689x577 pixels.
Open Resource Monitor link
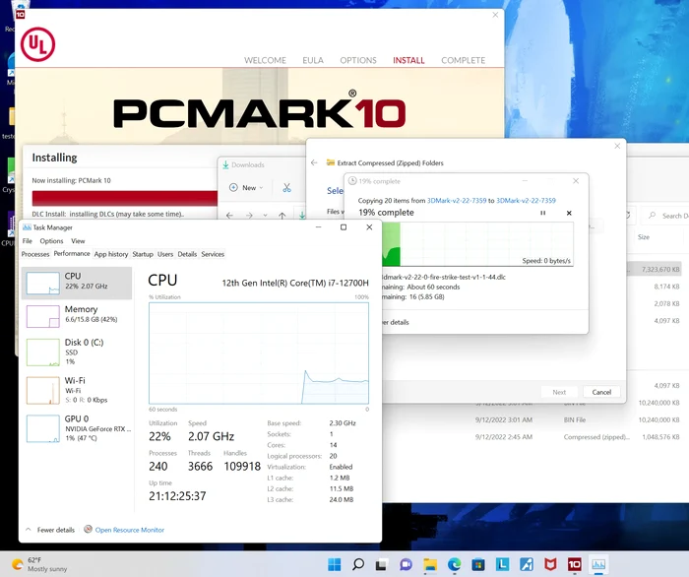(x=130, y=530)
